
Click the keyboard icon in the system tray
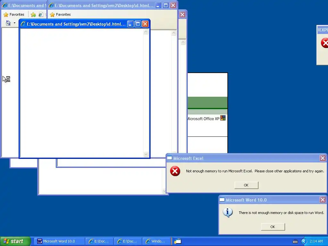click(295, 242)
